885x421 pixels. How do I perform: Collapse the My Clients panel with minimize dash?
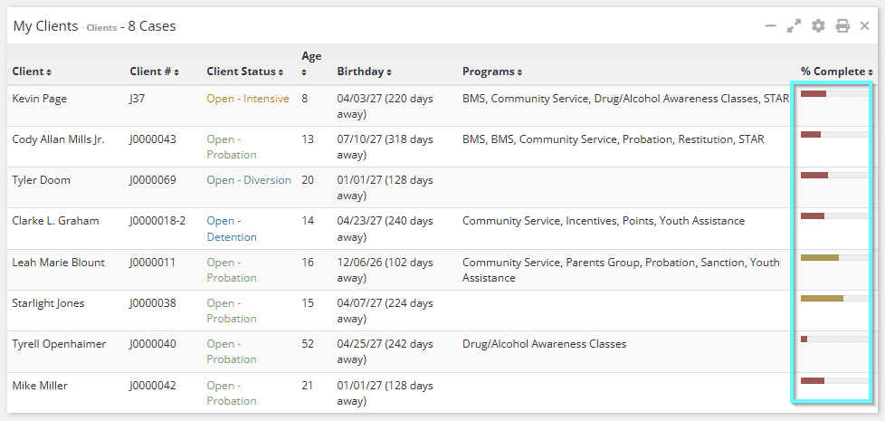[x=770, y=26]
